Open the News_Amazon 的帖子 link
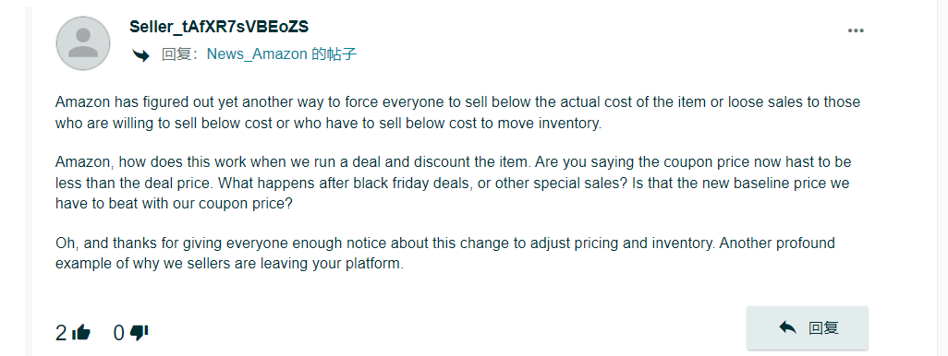This screenshot has height=356, width=948. pos(282,54)
